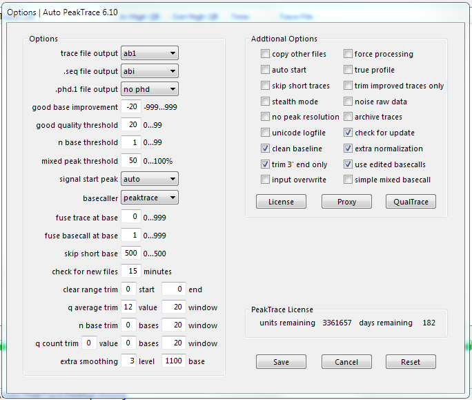The image size is (472, 400).
Task: Click q count trim window field
Action: pos(174,343)
